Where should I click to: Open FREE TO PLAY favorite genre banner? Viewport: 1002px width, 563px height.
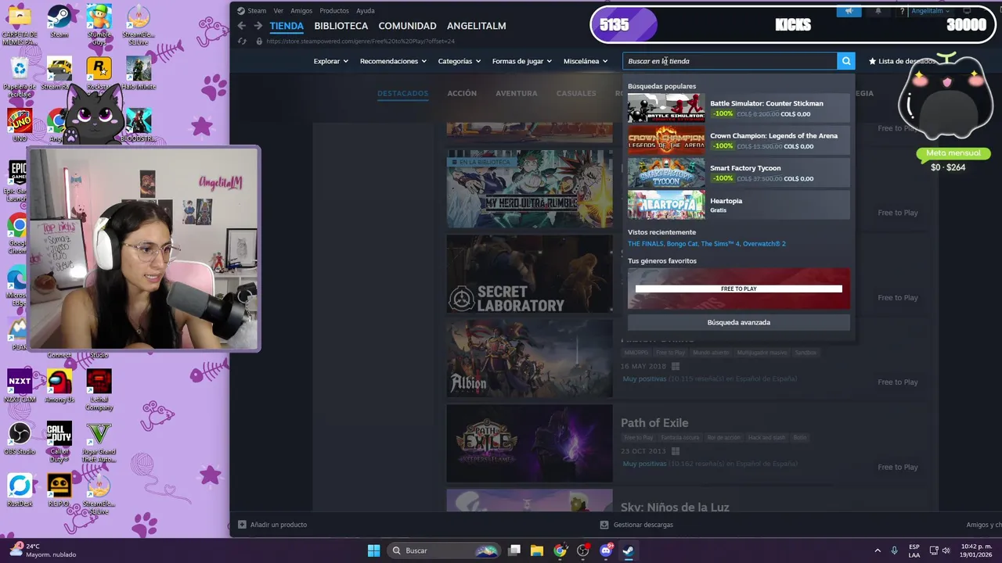[739, 289]
